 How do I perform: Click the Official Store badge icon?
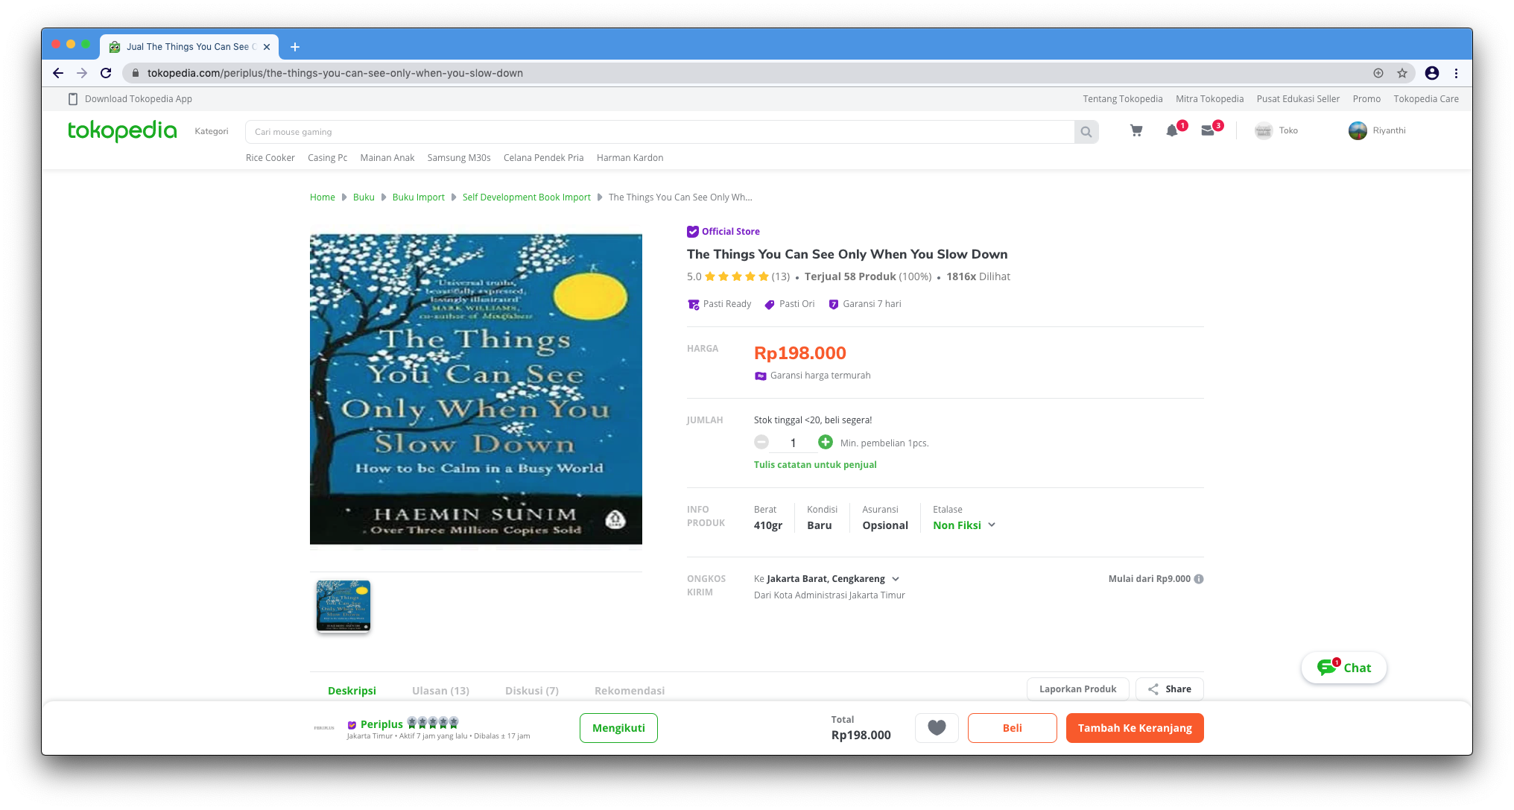point(693,231)
